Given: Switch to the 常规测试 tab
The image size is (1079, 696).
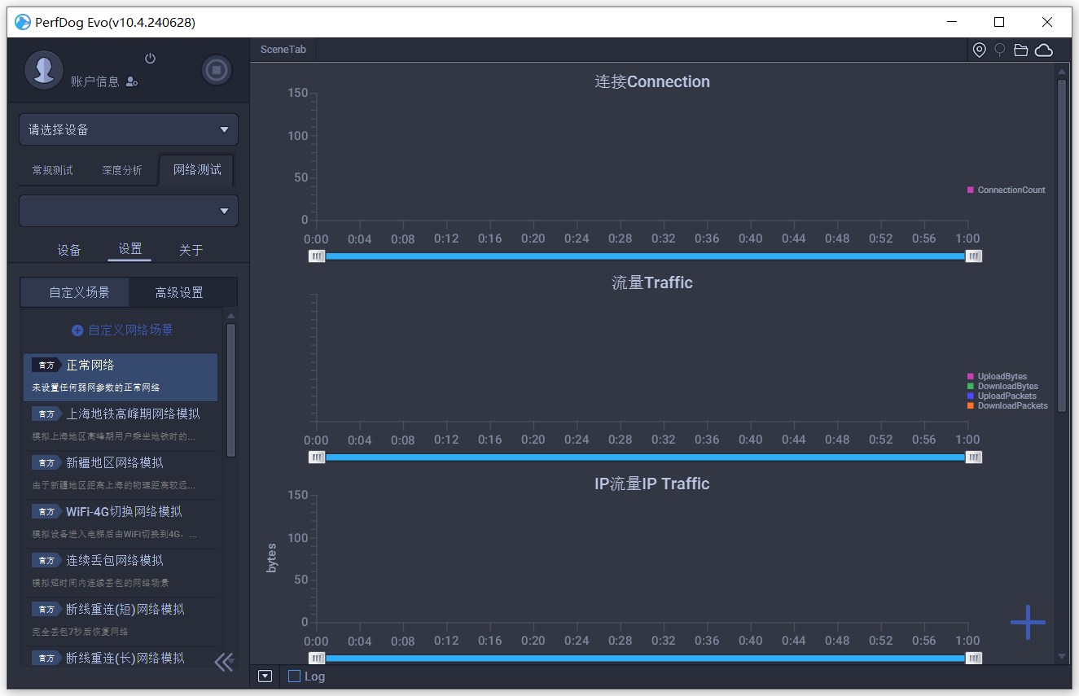Looking at the screenshot, I should coord(52,170).
